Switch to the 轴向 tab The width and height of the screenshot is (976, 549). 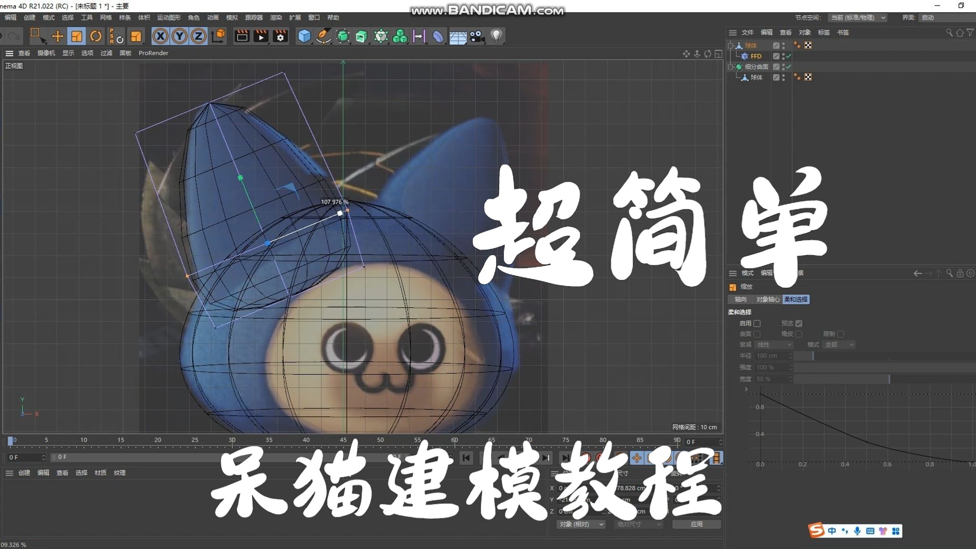pos(741,299)
